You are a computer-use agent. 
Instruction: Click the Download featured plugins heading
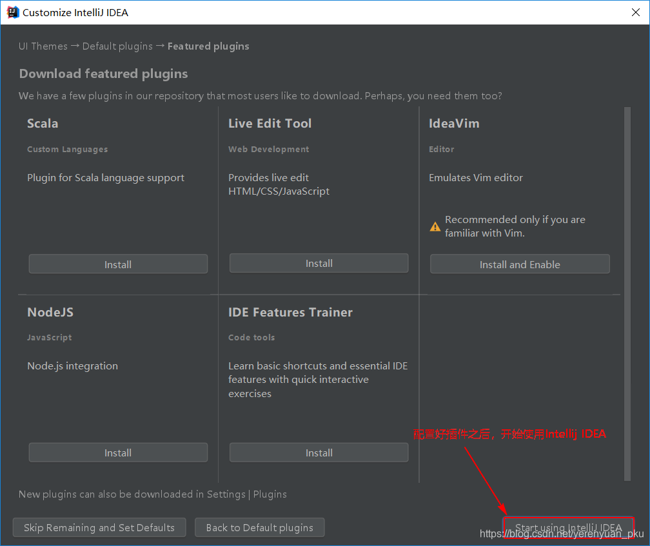[104, 73]
